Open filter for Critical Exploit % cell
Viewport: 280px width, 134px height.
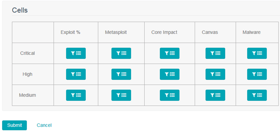tap(76, 53)
